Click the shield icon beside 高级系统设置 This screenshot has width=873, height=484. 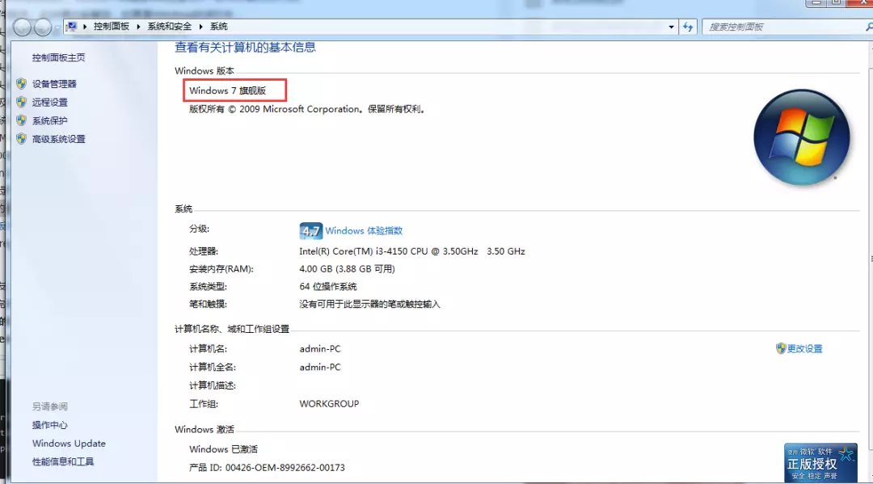[x=21, y=138]
